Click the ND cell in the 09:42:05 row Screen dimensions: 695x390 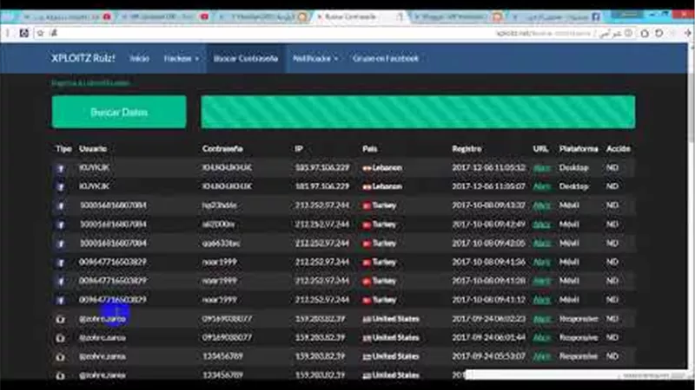[x=612, y=244]
